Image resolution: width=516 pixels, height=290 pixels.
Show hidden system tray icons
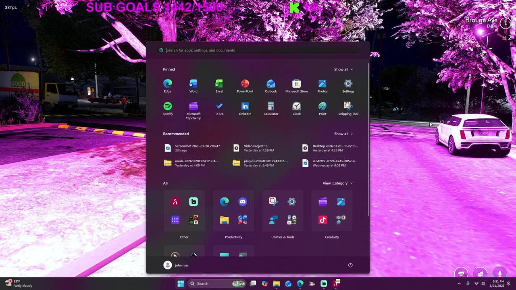pos(459,284)
